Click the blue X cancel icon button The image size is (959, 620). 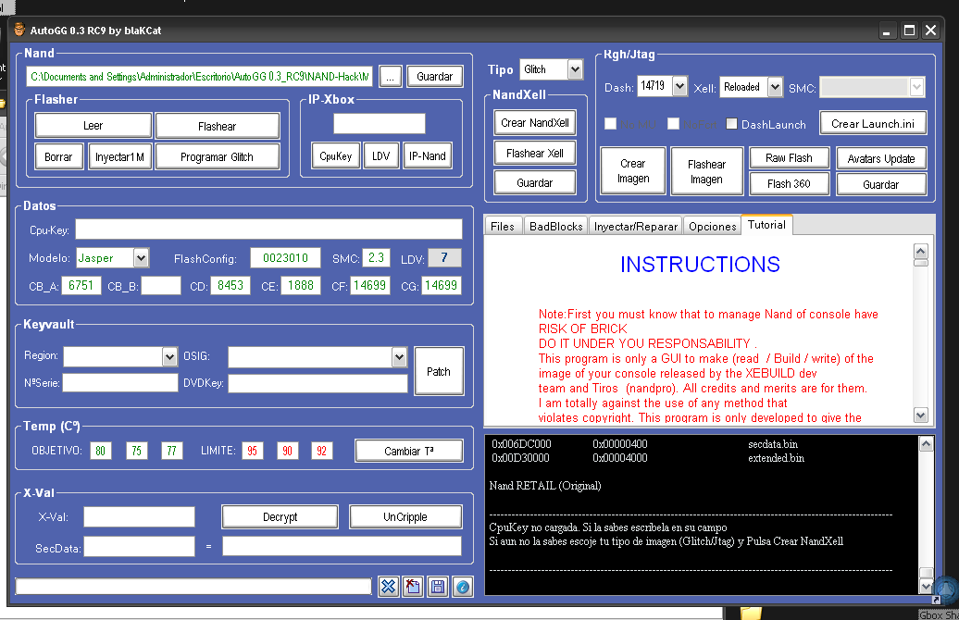click(389, 587)
